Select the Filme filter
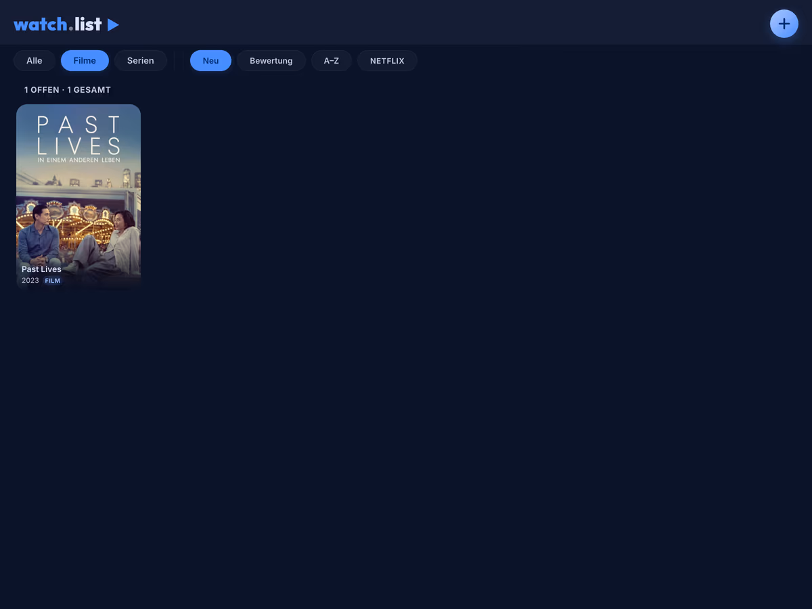The height and width of the screenshot is (609, 812). (x=85, y=60)
